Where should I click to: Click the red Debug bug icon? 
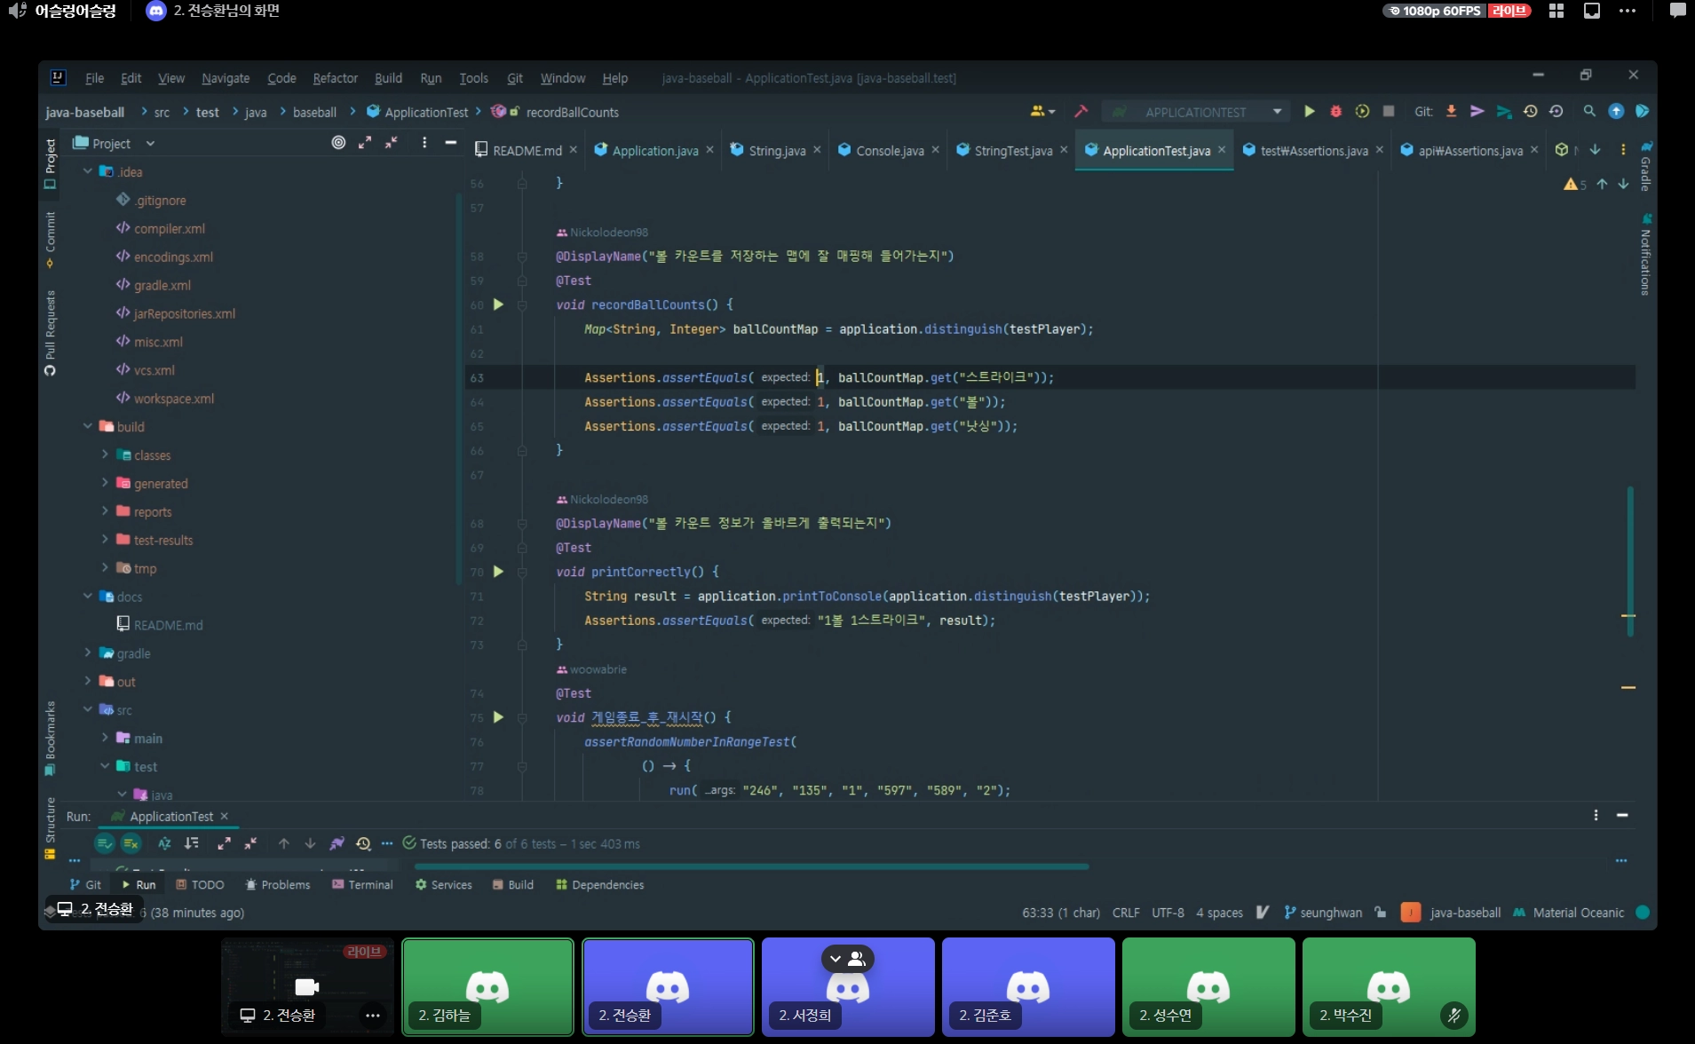click(x=1335, y=112)
